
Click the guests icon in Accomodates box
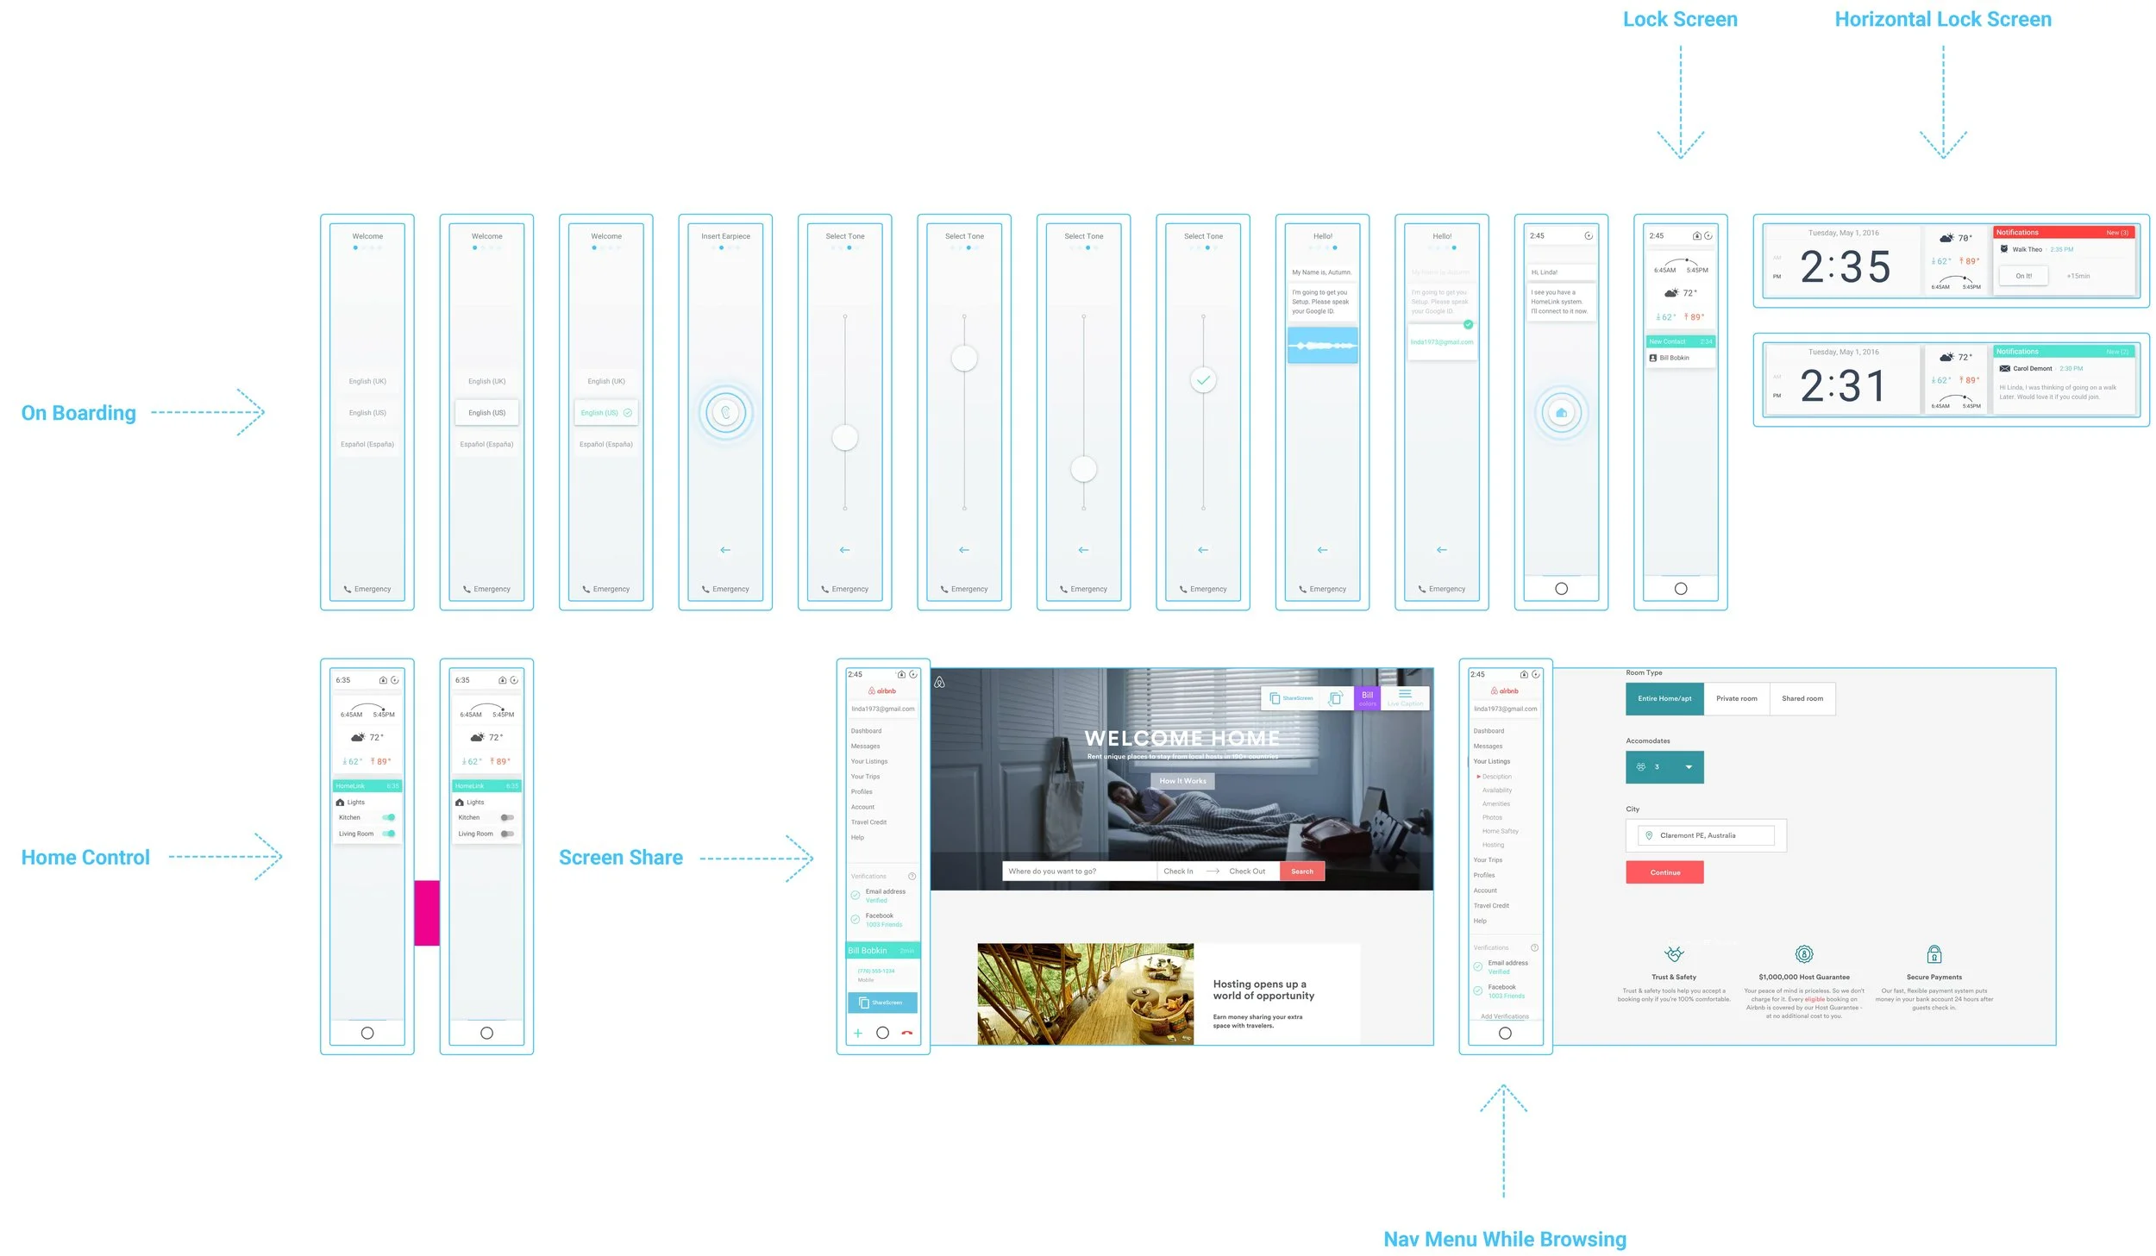[1641, 766]
